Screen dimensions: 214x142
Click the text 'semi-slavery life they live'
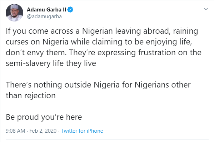click(51, 63)
